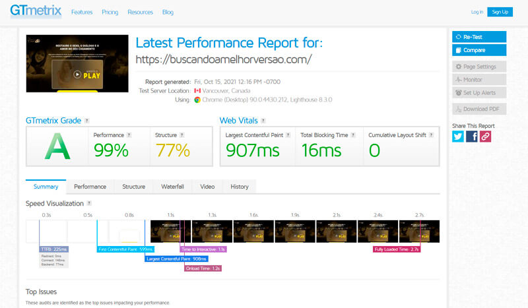Viewport: 528px width, 308px height.
Task: Click the Facebook share icon
Action: coord(472,137)
